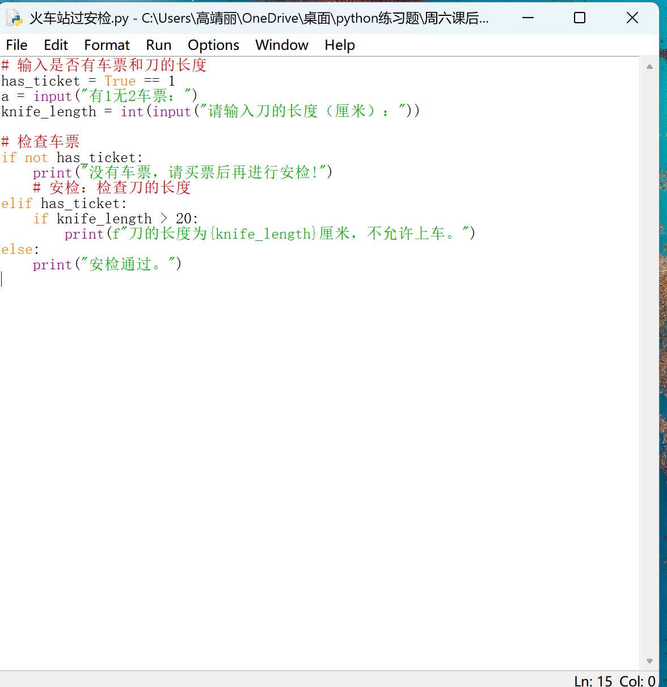Viewport: 667px width, 687px height.
Task: Click the line 'a = input("有1无2车票：")'
Action: tap(99, 96)
